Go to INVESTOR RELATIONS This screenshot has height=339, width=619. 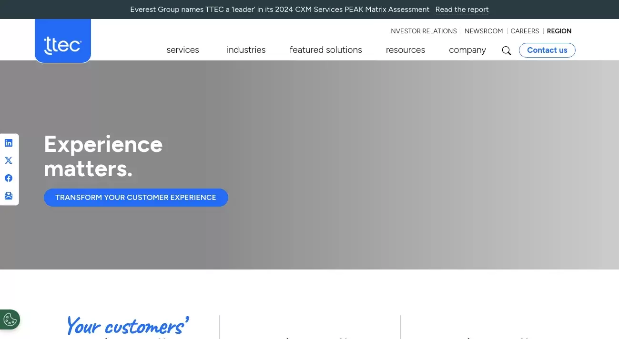[x=423, y=31]
